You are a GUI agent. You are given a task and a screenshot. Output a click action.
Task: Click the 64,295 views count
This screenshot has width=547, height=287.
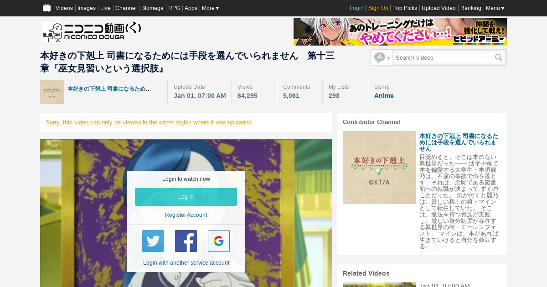click(x=248, y=96)
